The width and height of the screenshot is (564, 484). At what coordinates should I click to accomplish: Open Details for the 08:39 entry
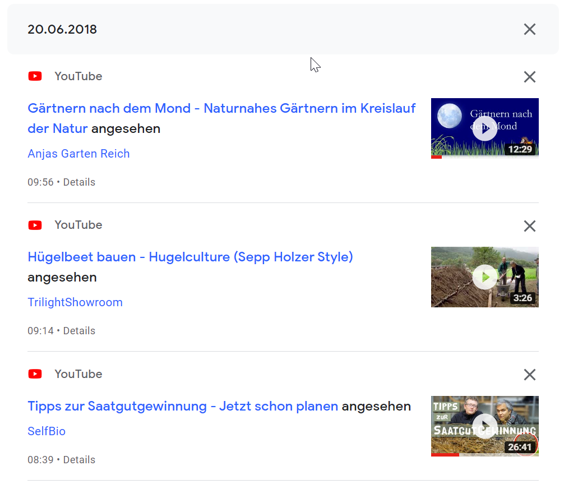(x=79, y=460)
